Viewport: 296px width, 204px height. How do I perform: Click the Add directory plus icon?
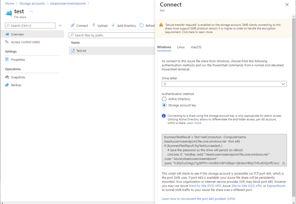point(113,25)
